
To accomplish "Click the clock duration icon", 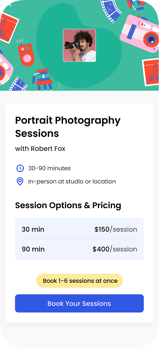I will (x=20, y=168).
